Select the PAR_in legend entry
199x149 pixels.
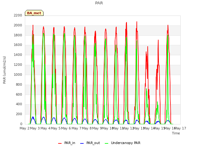(70, 143)
